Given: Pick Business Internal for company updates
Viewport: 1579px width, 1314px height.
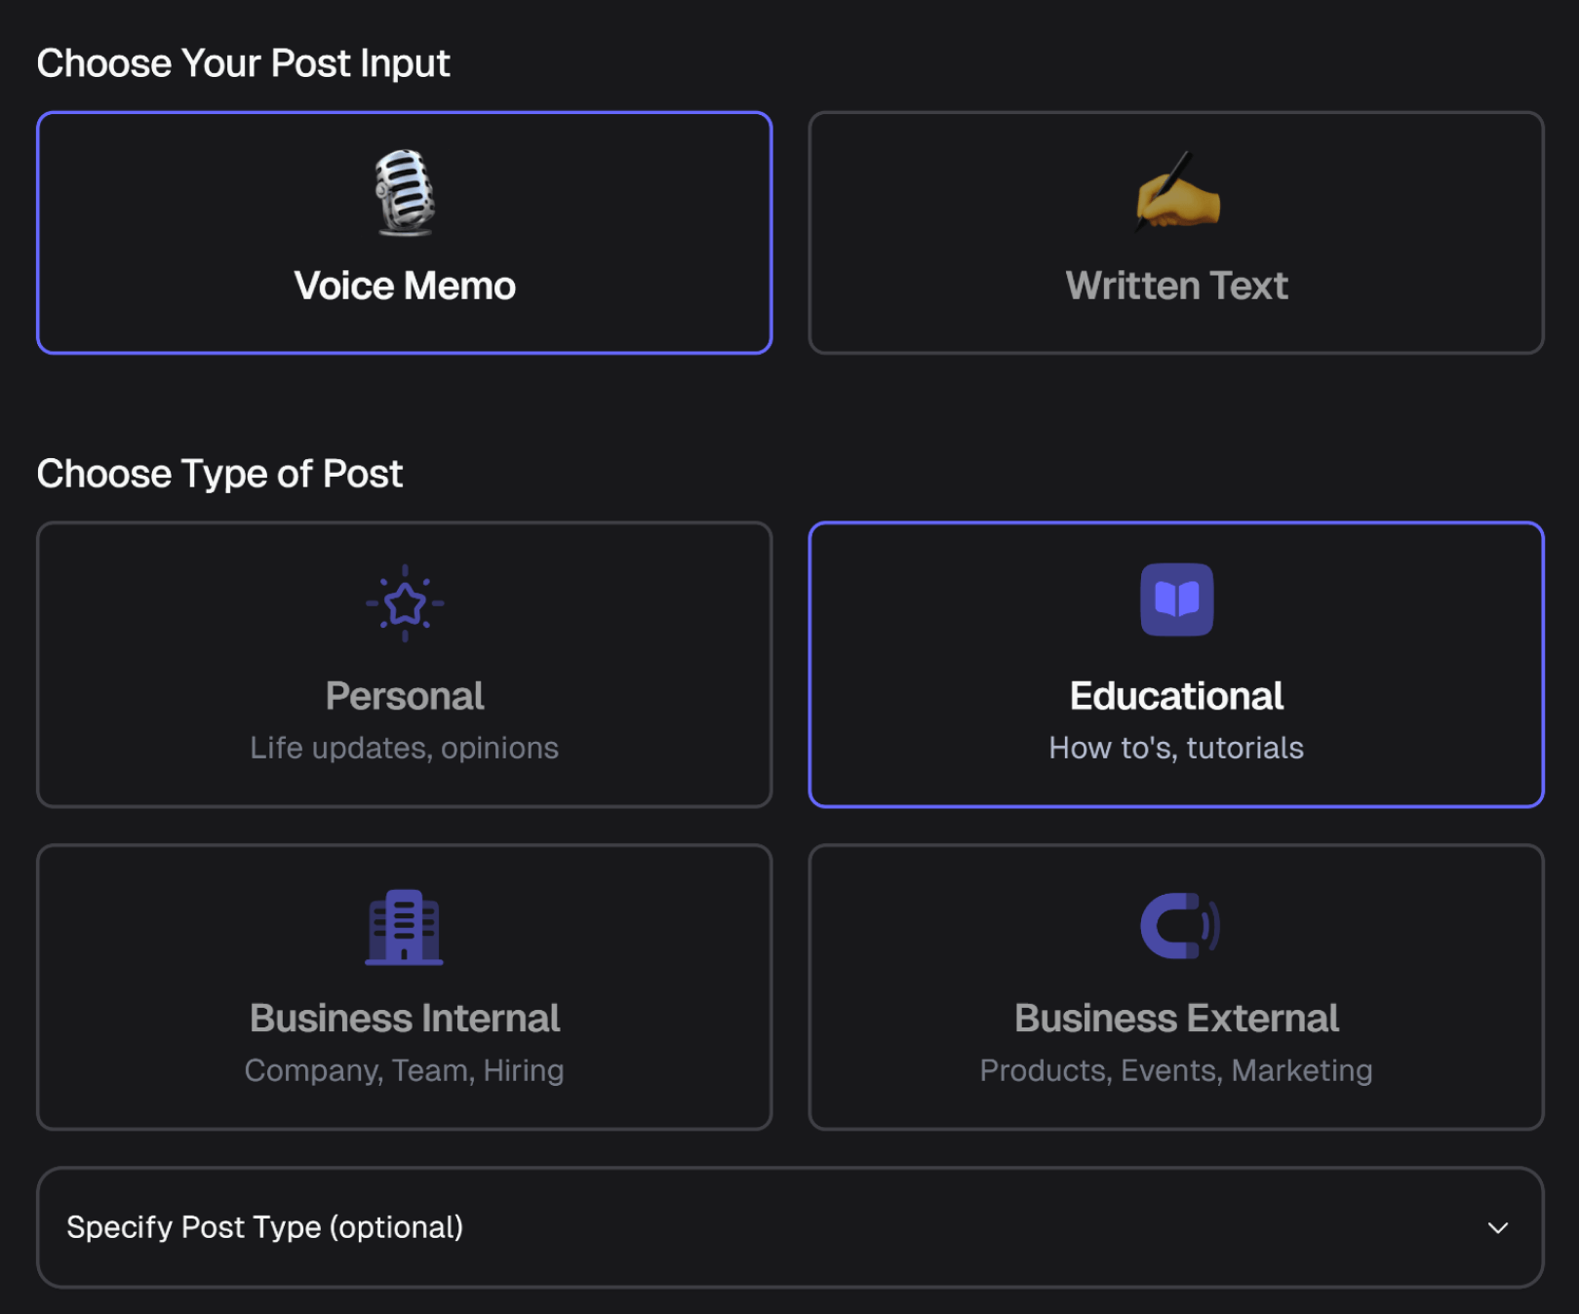Looking at the screenshot, I should coord(404,987).
